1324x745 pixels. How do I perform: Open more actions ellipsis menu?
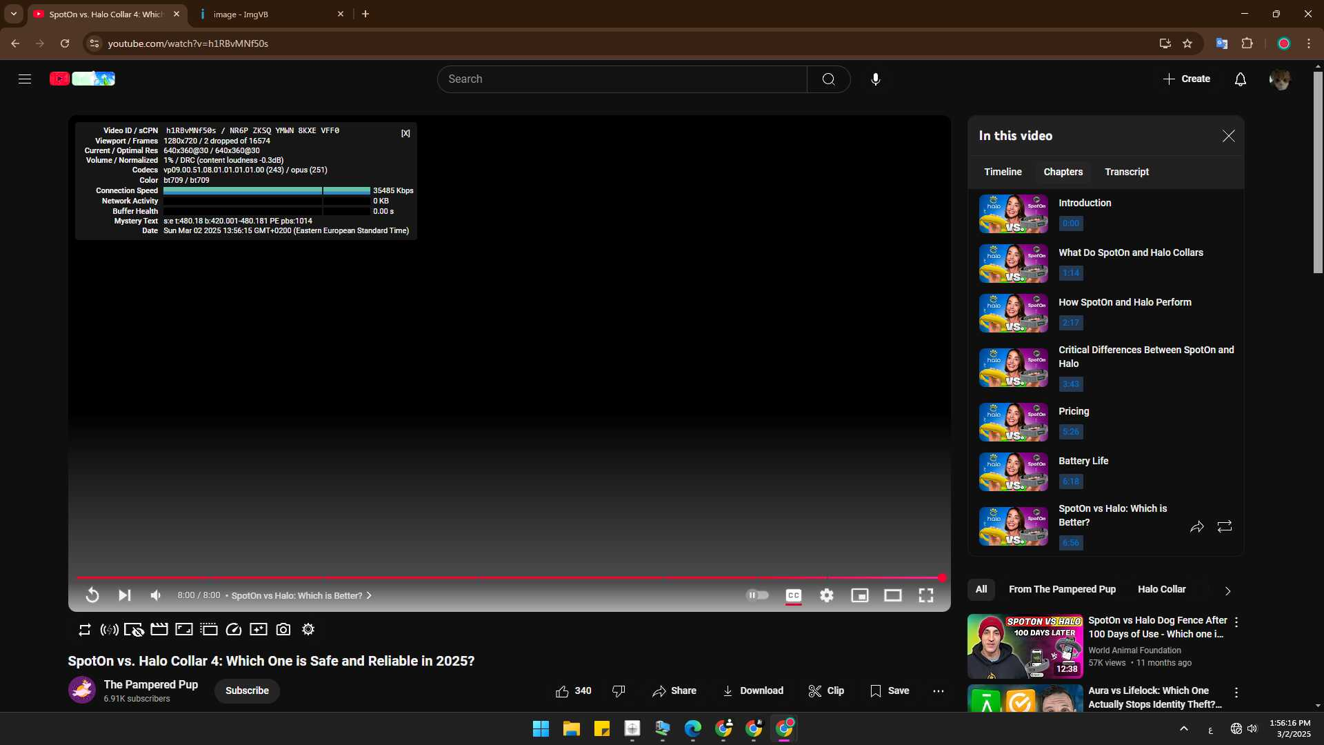pyautogui.click(x=939, y=691)
